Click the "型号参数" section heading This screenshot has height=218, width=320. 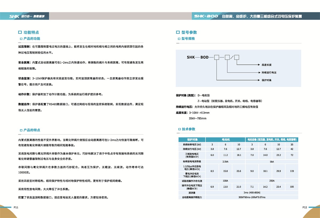pyautogui.click(x=189, y=32)
